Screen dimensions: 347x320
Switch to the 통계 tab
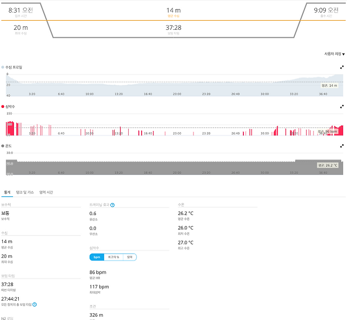coord(7,192)
